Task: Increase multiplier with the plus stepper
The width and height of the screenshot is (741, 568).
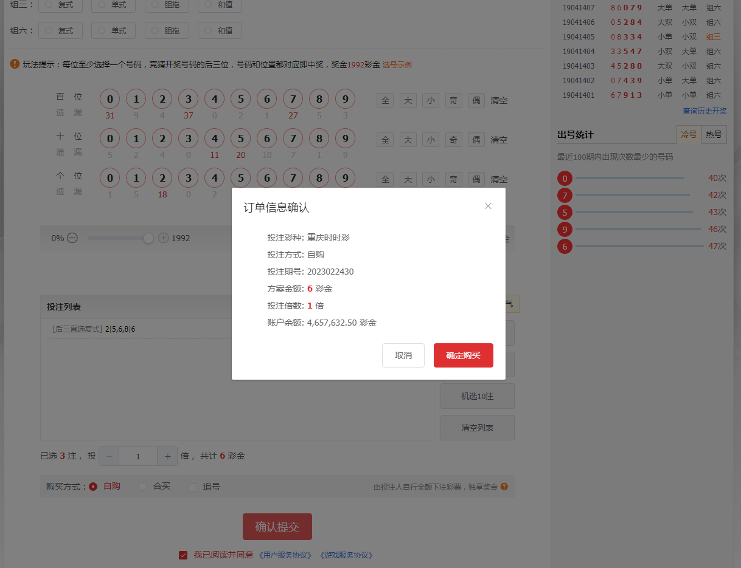Action: 167,456
